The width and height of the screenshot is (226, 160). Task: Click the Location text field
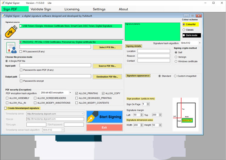coord(154,51)
